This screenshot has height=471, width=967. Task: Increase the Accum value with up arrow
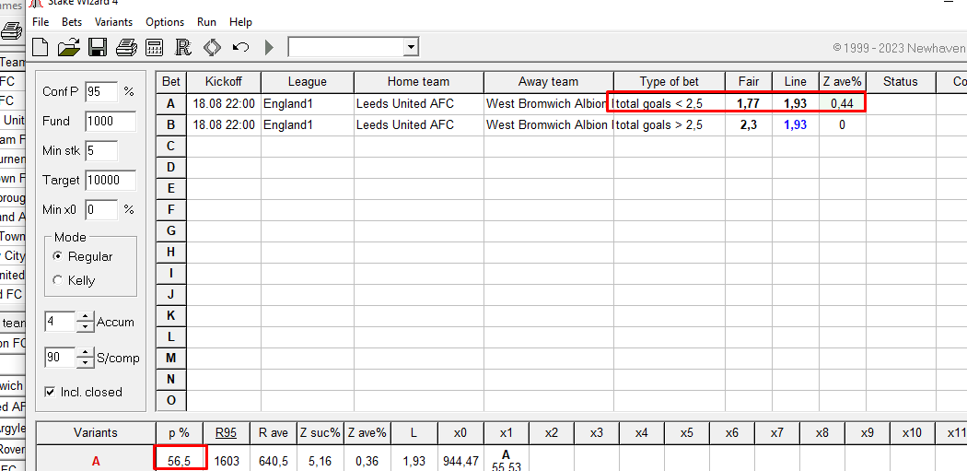[x=85, y=317]
